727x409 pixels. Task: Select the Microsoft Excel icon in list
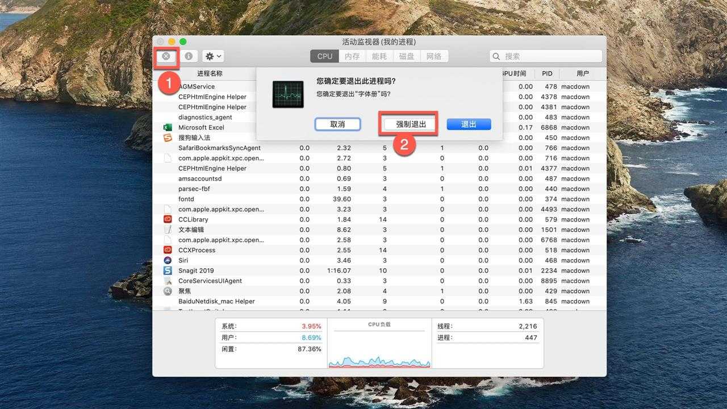click(168, 127)
